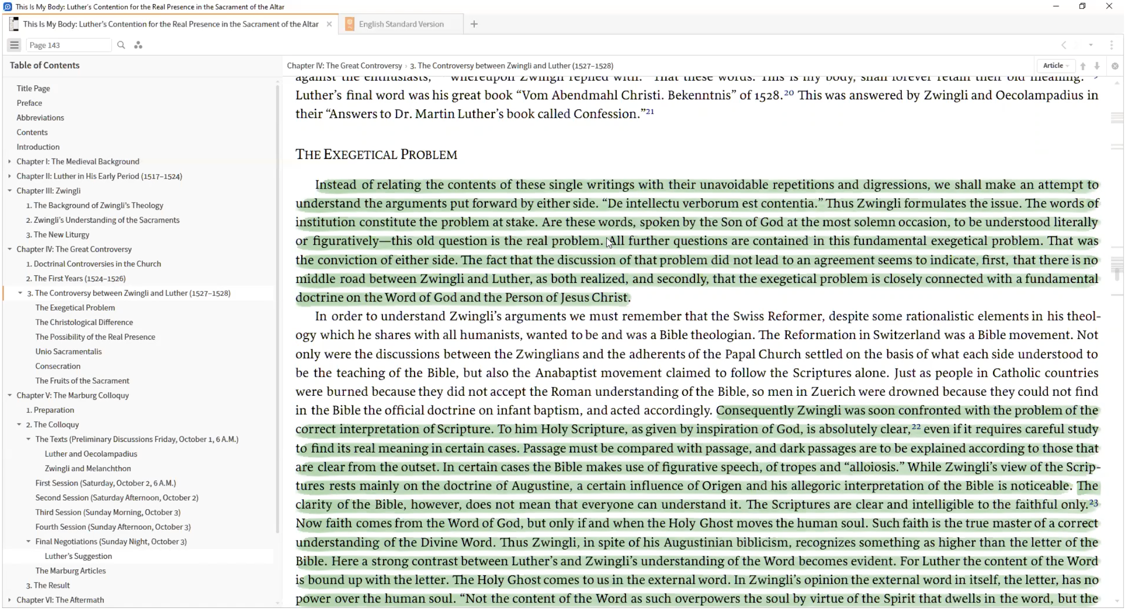Switch to English Standard Version tab
Viewport: 1130px width, 610px height.
(x=401, y=24)
